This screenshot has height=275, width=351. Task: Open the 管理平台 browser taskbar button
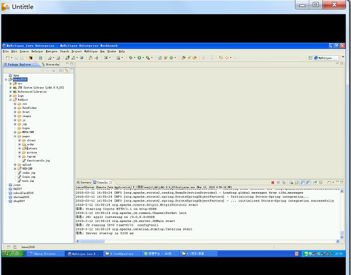[x=160, y=254]
